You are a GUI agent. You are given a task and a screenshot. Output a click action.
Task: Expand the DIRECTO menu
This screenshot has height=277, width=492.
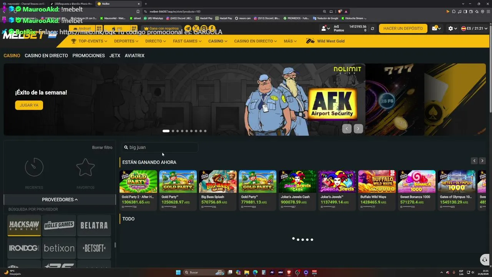click(155, 41)
